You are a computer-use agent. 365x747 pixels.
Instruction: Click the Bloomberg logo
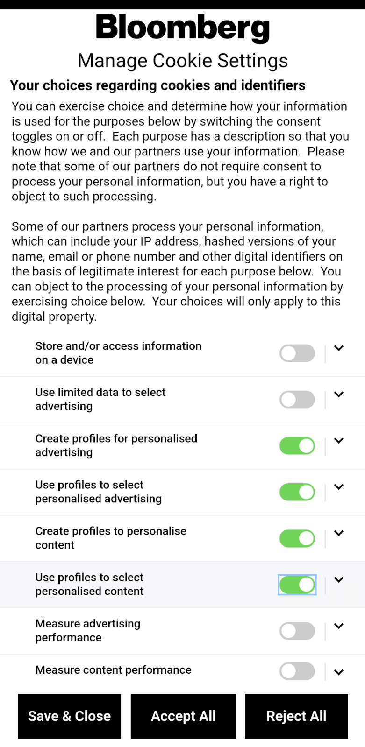click(x=183, y=27)
